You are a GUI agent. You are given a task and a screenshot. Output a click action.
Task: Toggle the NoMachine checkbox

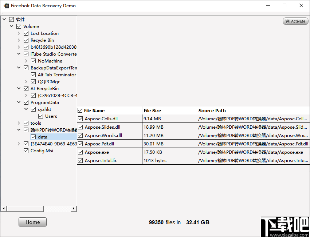pos(33,61)
